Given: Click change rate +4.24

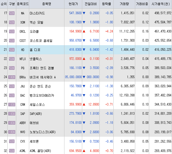Looking at the screenshot, I should coord(109,31).
